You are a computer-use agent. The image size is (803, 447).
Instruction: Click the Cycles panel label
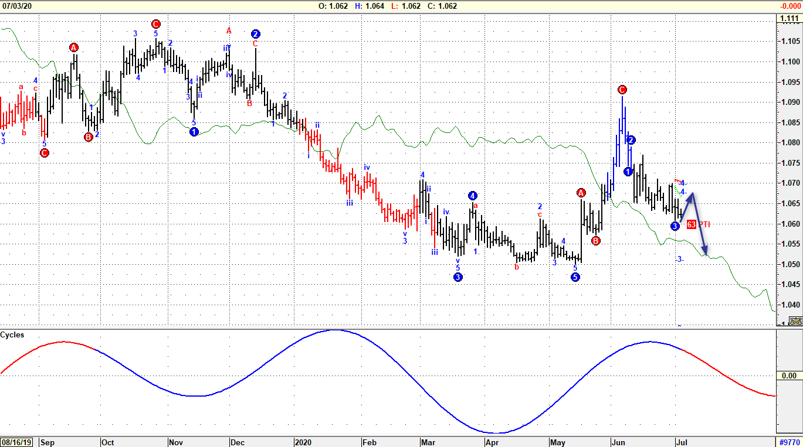(x=12, y=335)
